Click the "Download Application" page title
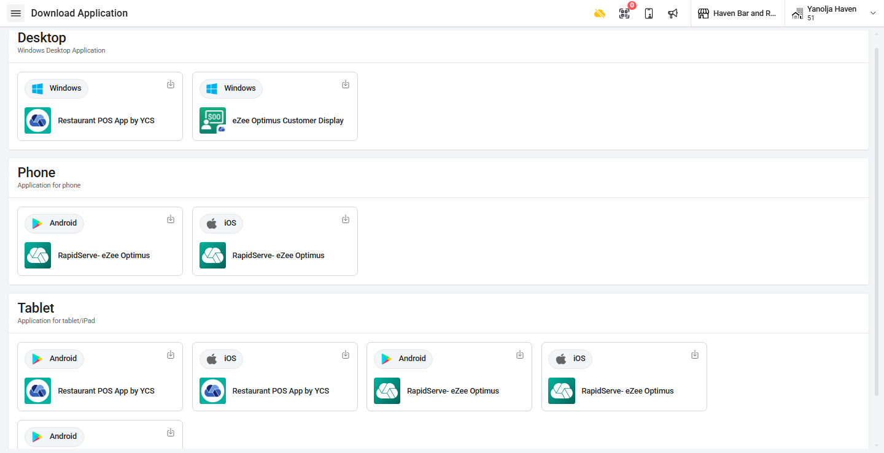This screenshot has width=884, height=453. 80,13
